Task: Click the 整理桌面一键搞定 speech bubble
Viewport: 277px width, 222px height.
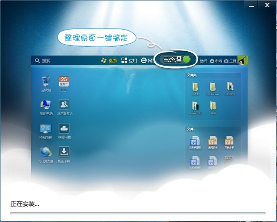Action: pyautogui.click(x=97, y=38)
